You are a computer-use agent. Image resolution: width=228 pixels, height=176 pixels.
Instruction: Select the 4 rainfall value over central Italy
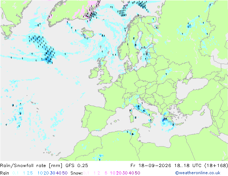pyautogui.click(x=144, y=111)
